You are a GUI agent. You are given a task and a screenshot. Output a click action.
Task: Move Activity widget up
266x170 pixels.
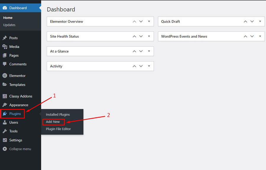(x=134, y=66)
